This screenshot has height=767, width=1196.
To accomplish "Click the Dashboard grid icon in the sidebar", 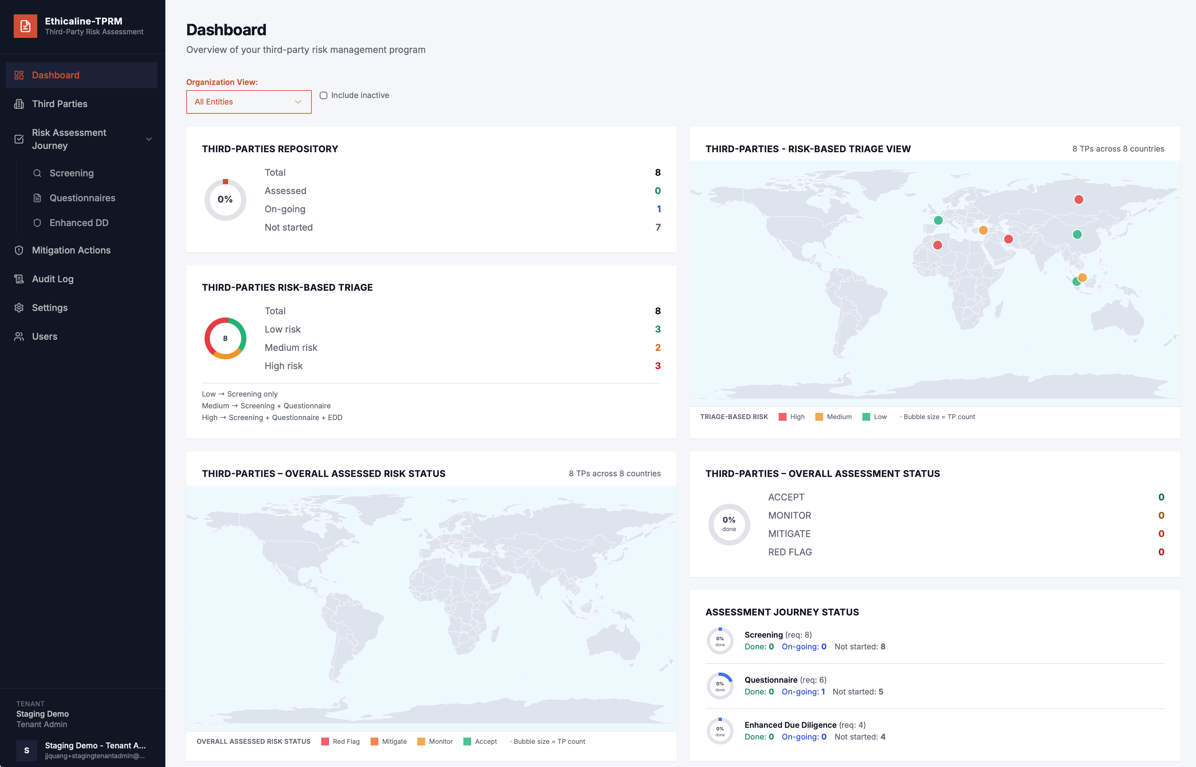I will pos(19,75).
